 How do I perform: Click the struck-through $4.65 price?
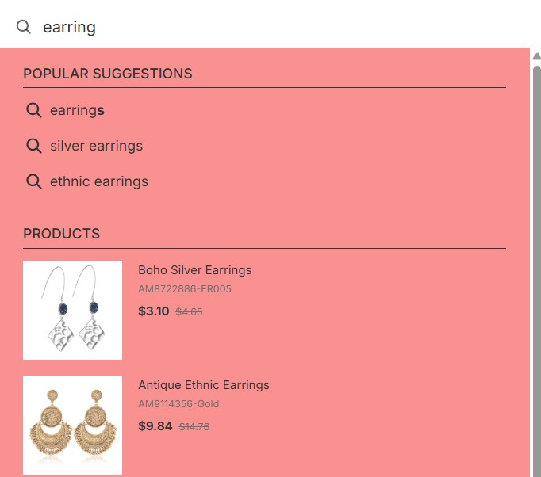click(x=189, y=312)
